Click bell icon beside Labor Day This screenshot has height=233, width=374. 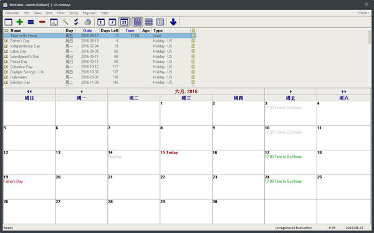click(6, 52)
